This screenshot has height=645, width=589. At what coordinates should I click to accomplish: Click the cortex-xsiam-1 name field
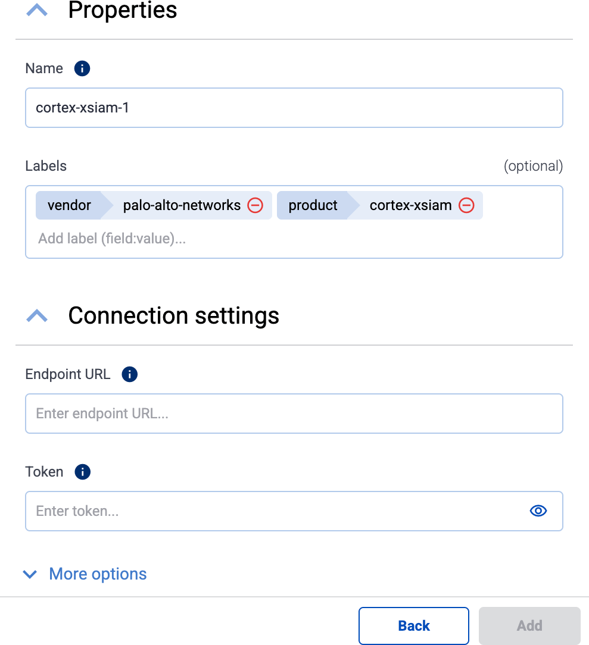[294, 108]
